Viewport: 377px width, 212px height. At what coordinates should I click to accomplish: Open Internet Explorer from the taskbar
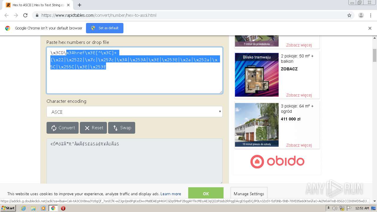23,208
